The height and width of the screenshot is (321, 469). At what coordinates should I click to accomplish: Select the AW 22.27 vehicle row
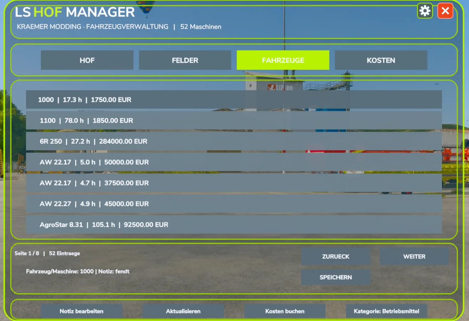[234, 204]
